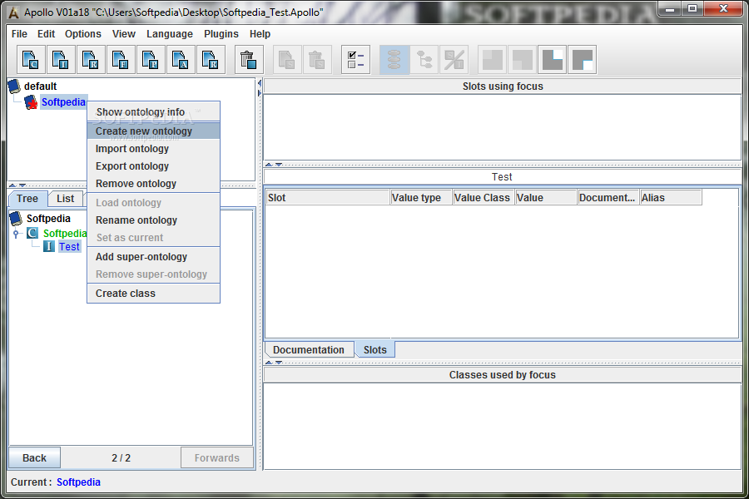Select the 'default' ontology tree item
The height and width of the screenshot is (499, 749).
click(x=41, y=86)
